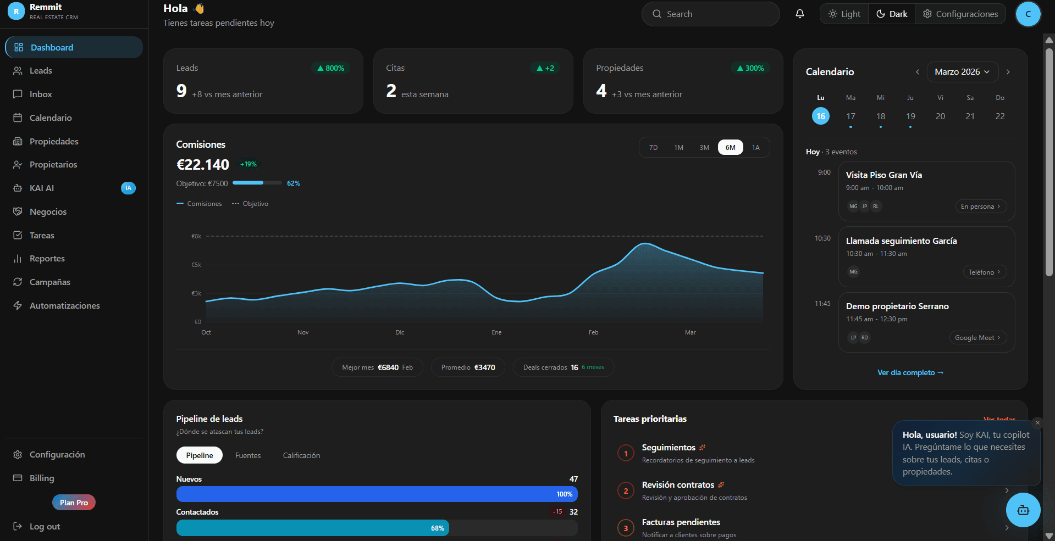Click the Objetivo progress bar
Screen dimensions: 1055x541
tap(257, 183)
